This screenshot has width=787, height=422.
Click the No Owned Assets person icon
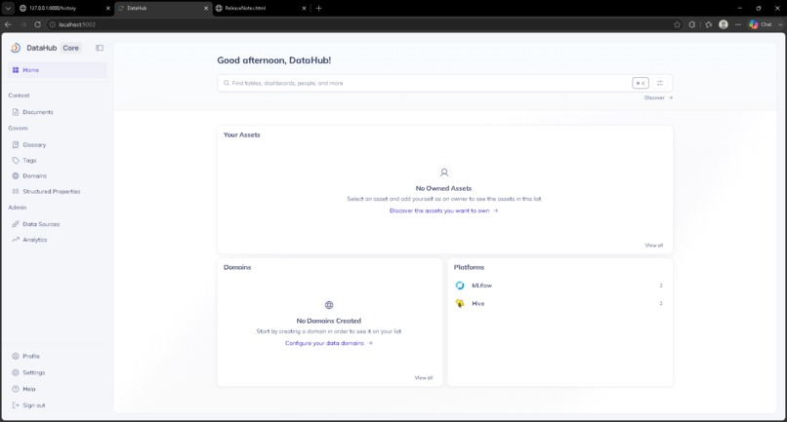tap(444, 173)
